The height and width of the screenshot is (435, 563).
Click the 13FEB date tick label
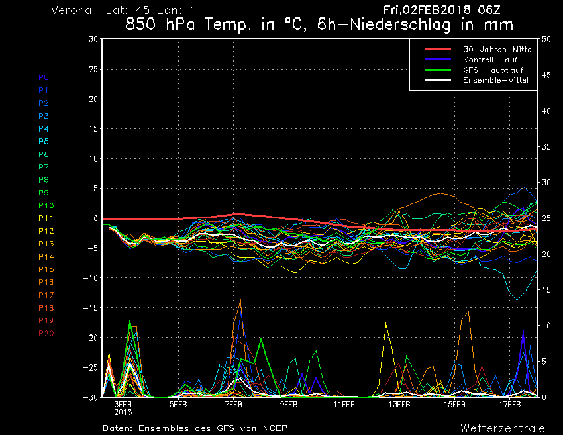tap(399, 405)
